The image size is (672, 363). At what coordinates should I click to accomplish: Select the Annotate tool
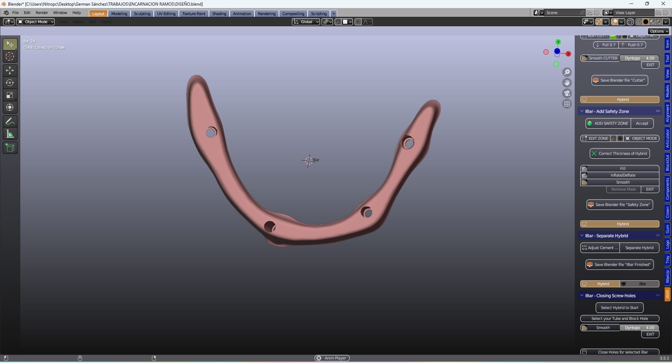click(x=10, y=122)
